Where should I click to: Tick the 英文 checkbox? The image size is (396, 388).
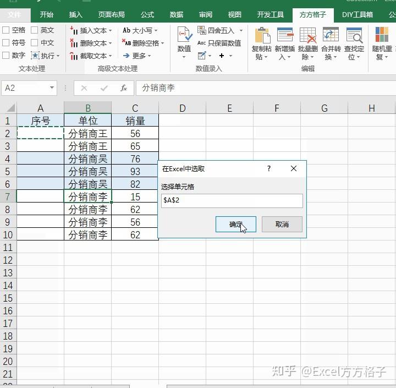pyautogui.click(x=34, y=30)
